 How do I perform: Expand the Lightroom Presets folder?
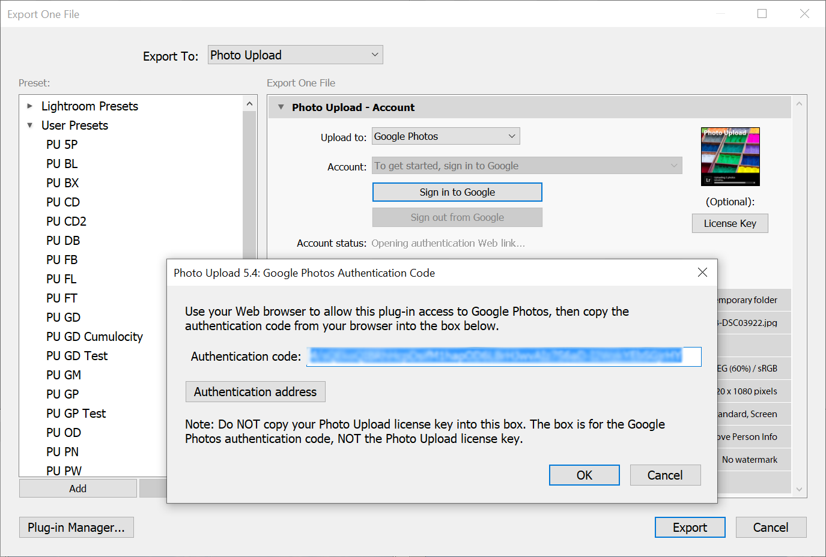pos(30,106)
